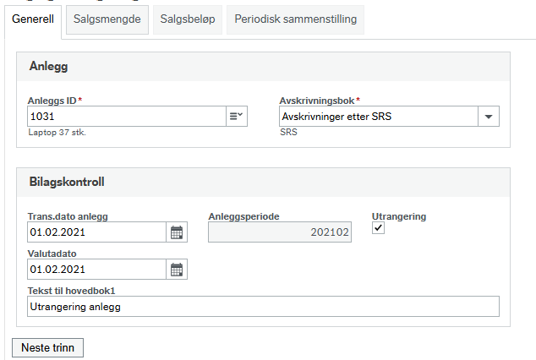This screenshot has width=536, height=360.
Task: Open calendar for Trans.dato anlegg
Action: tap(177, 232)
